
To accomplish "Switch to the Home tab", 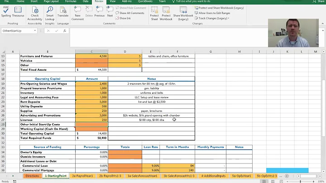I will coord(20,1).
